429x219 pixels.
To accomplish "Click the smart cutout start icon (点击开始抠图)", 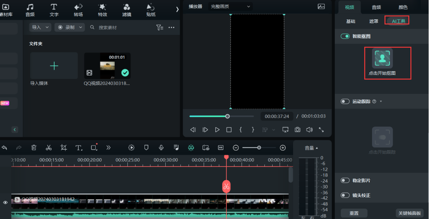I will 382,58.
